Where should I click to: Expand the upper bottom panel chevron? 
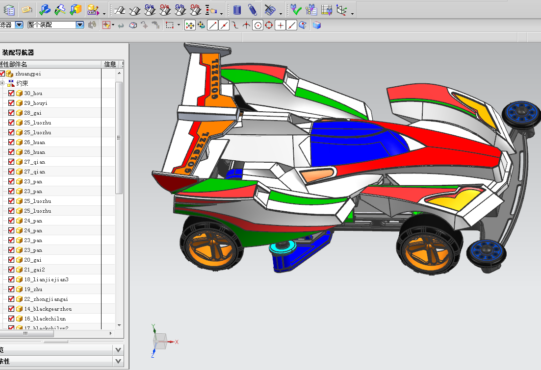point(118,350)
